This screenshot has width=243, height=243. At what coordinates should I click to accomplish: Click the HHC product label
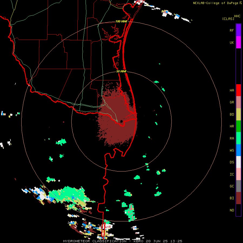click(237, 16)
